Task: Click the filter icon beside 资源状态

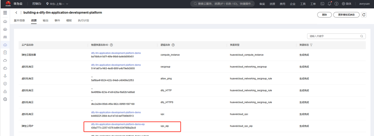Action: coord(311,45)
